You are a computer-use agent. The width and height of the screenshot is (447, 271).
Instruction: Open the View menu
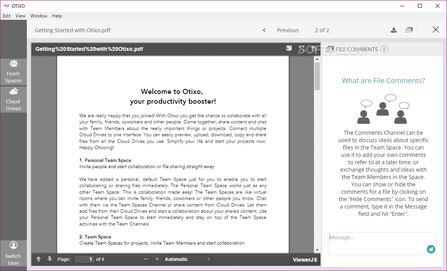pyautogui.click(x=20, y=16)
